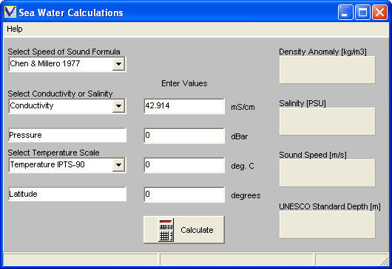Click the "Enter Values" heading text

[x=184, y=83]
